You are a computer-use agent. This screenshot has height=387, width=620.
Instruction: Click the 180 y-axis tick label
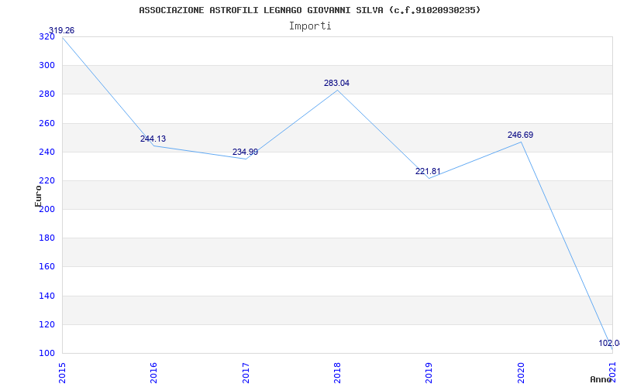pyautogui.click(x=46, y=238)
